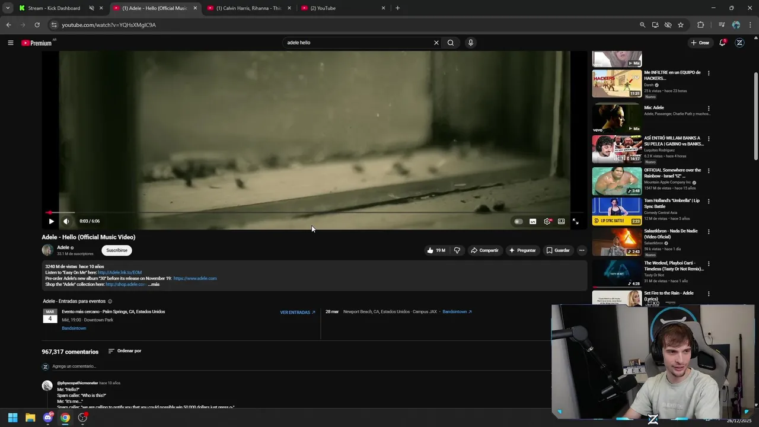The height and width of the screenshot is (427, 759).
Task: Open the player settings gear
Action: (547, 221)
